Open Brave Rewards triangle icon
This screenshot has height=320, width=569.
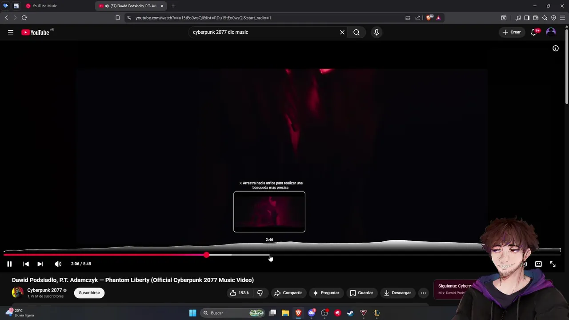tap(438, 18)
